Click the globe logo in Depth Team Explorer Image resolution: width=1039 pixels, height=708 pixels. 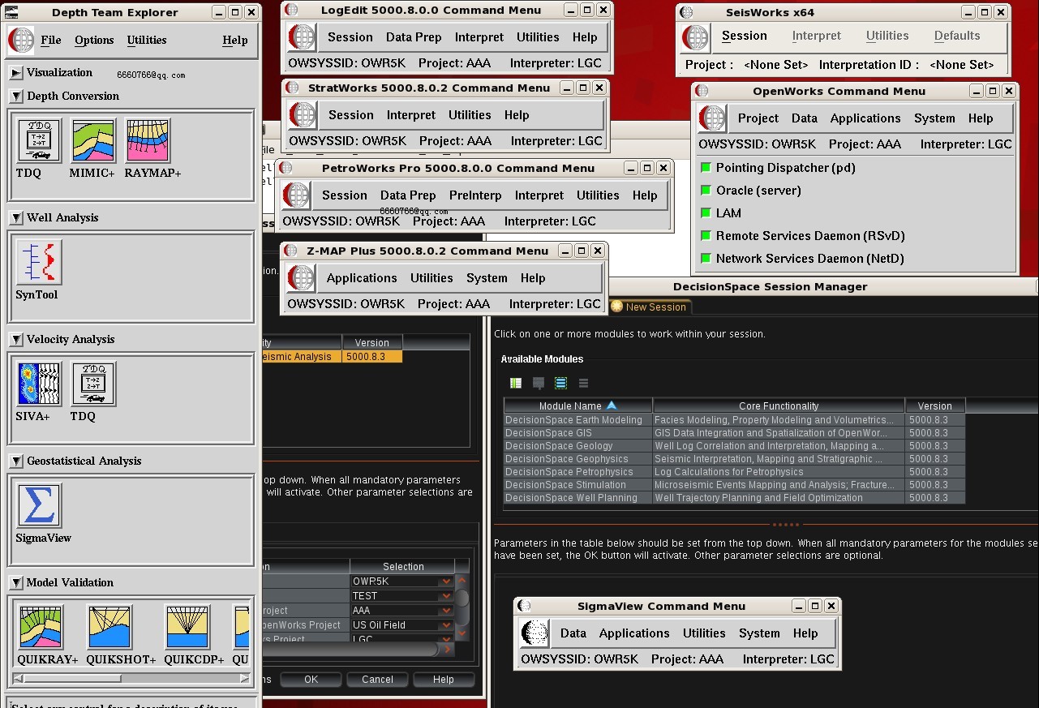tap(21, 40)
